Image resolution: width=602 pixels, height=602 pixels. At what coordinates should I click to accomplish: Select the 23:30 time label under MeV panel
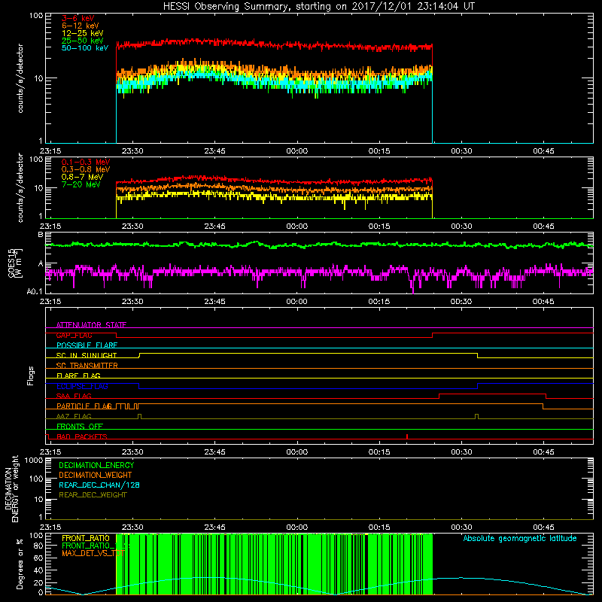click(x=132, y=227)
